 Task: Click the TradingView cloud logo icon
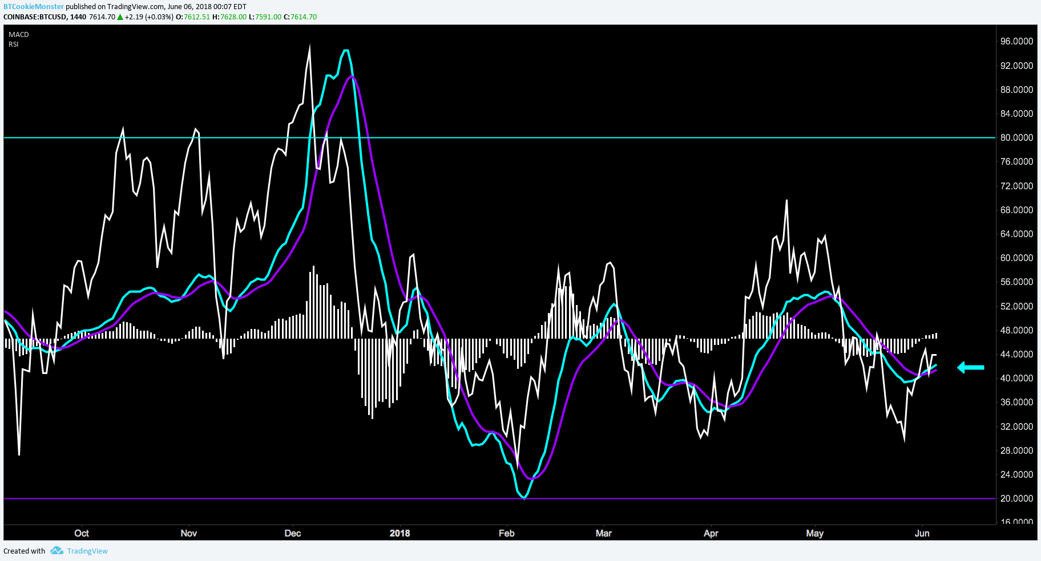[x=57, y=551]
